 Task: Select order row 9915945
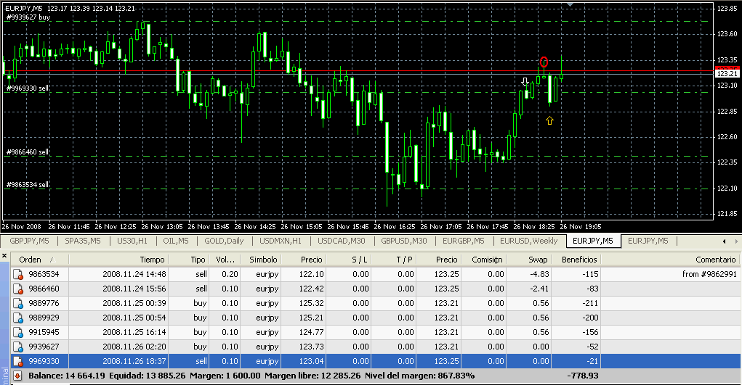44,332
